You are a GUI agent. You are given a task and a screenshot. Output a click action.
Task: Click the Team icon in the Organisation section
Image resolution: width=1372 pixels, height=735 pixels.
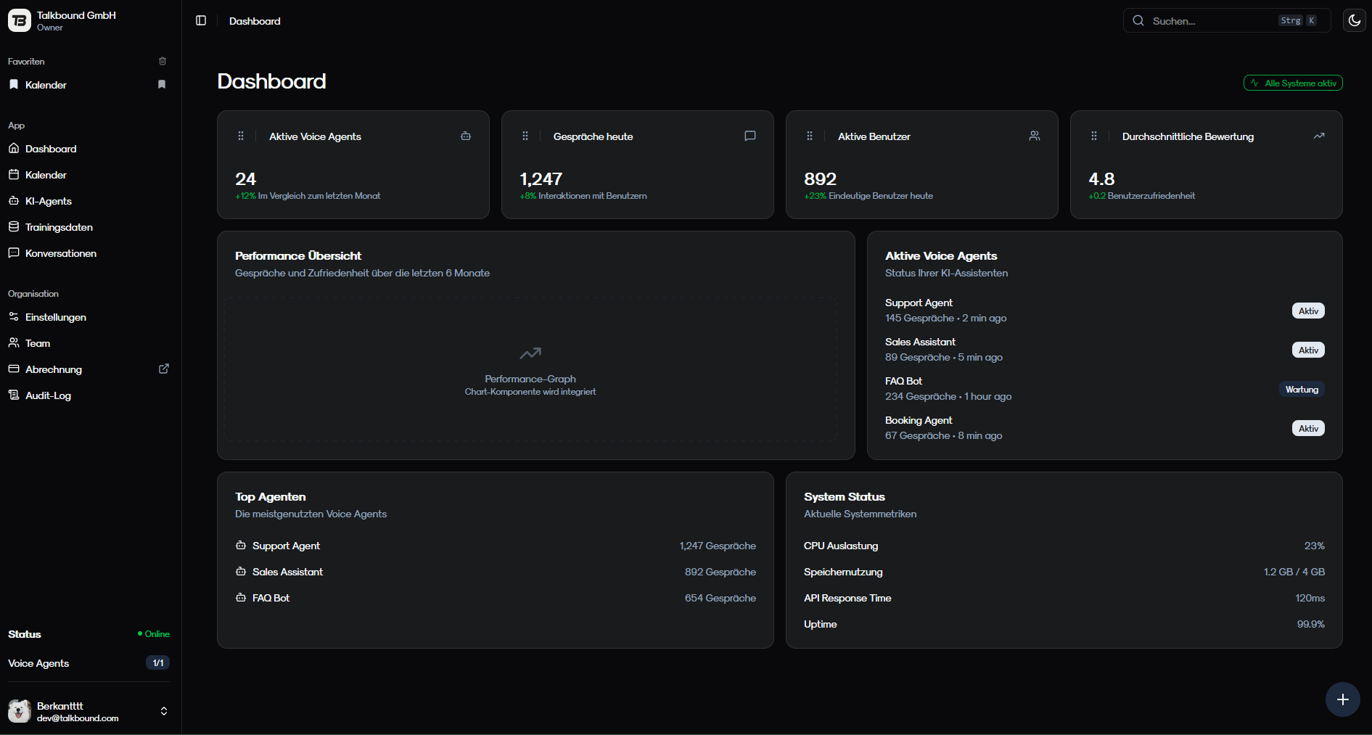click(x=14, y=342)
